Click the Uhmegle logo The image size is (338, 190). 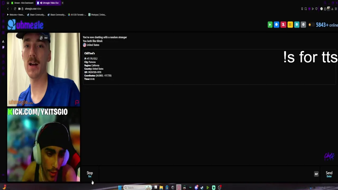point(25,25)
